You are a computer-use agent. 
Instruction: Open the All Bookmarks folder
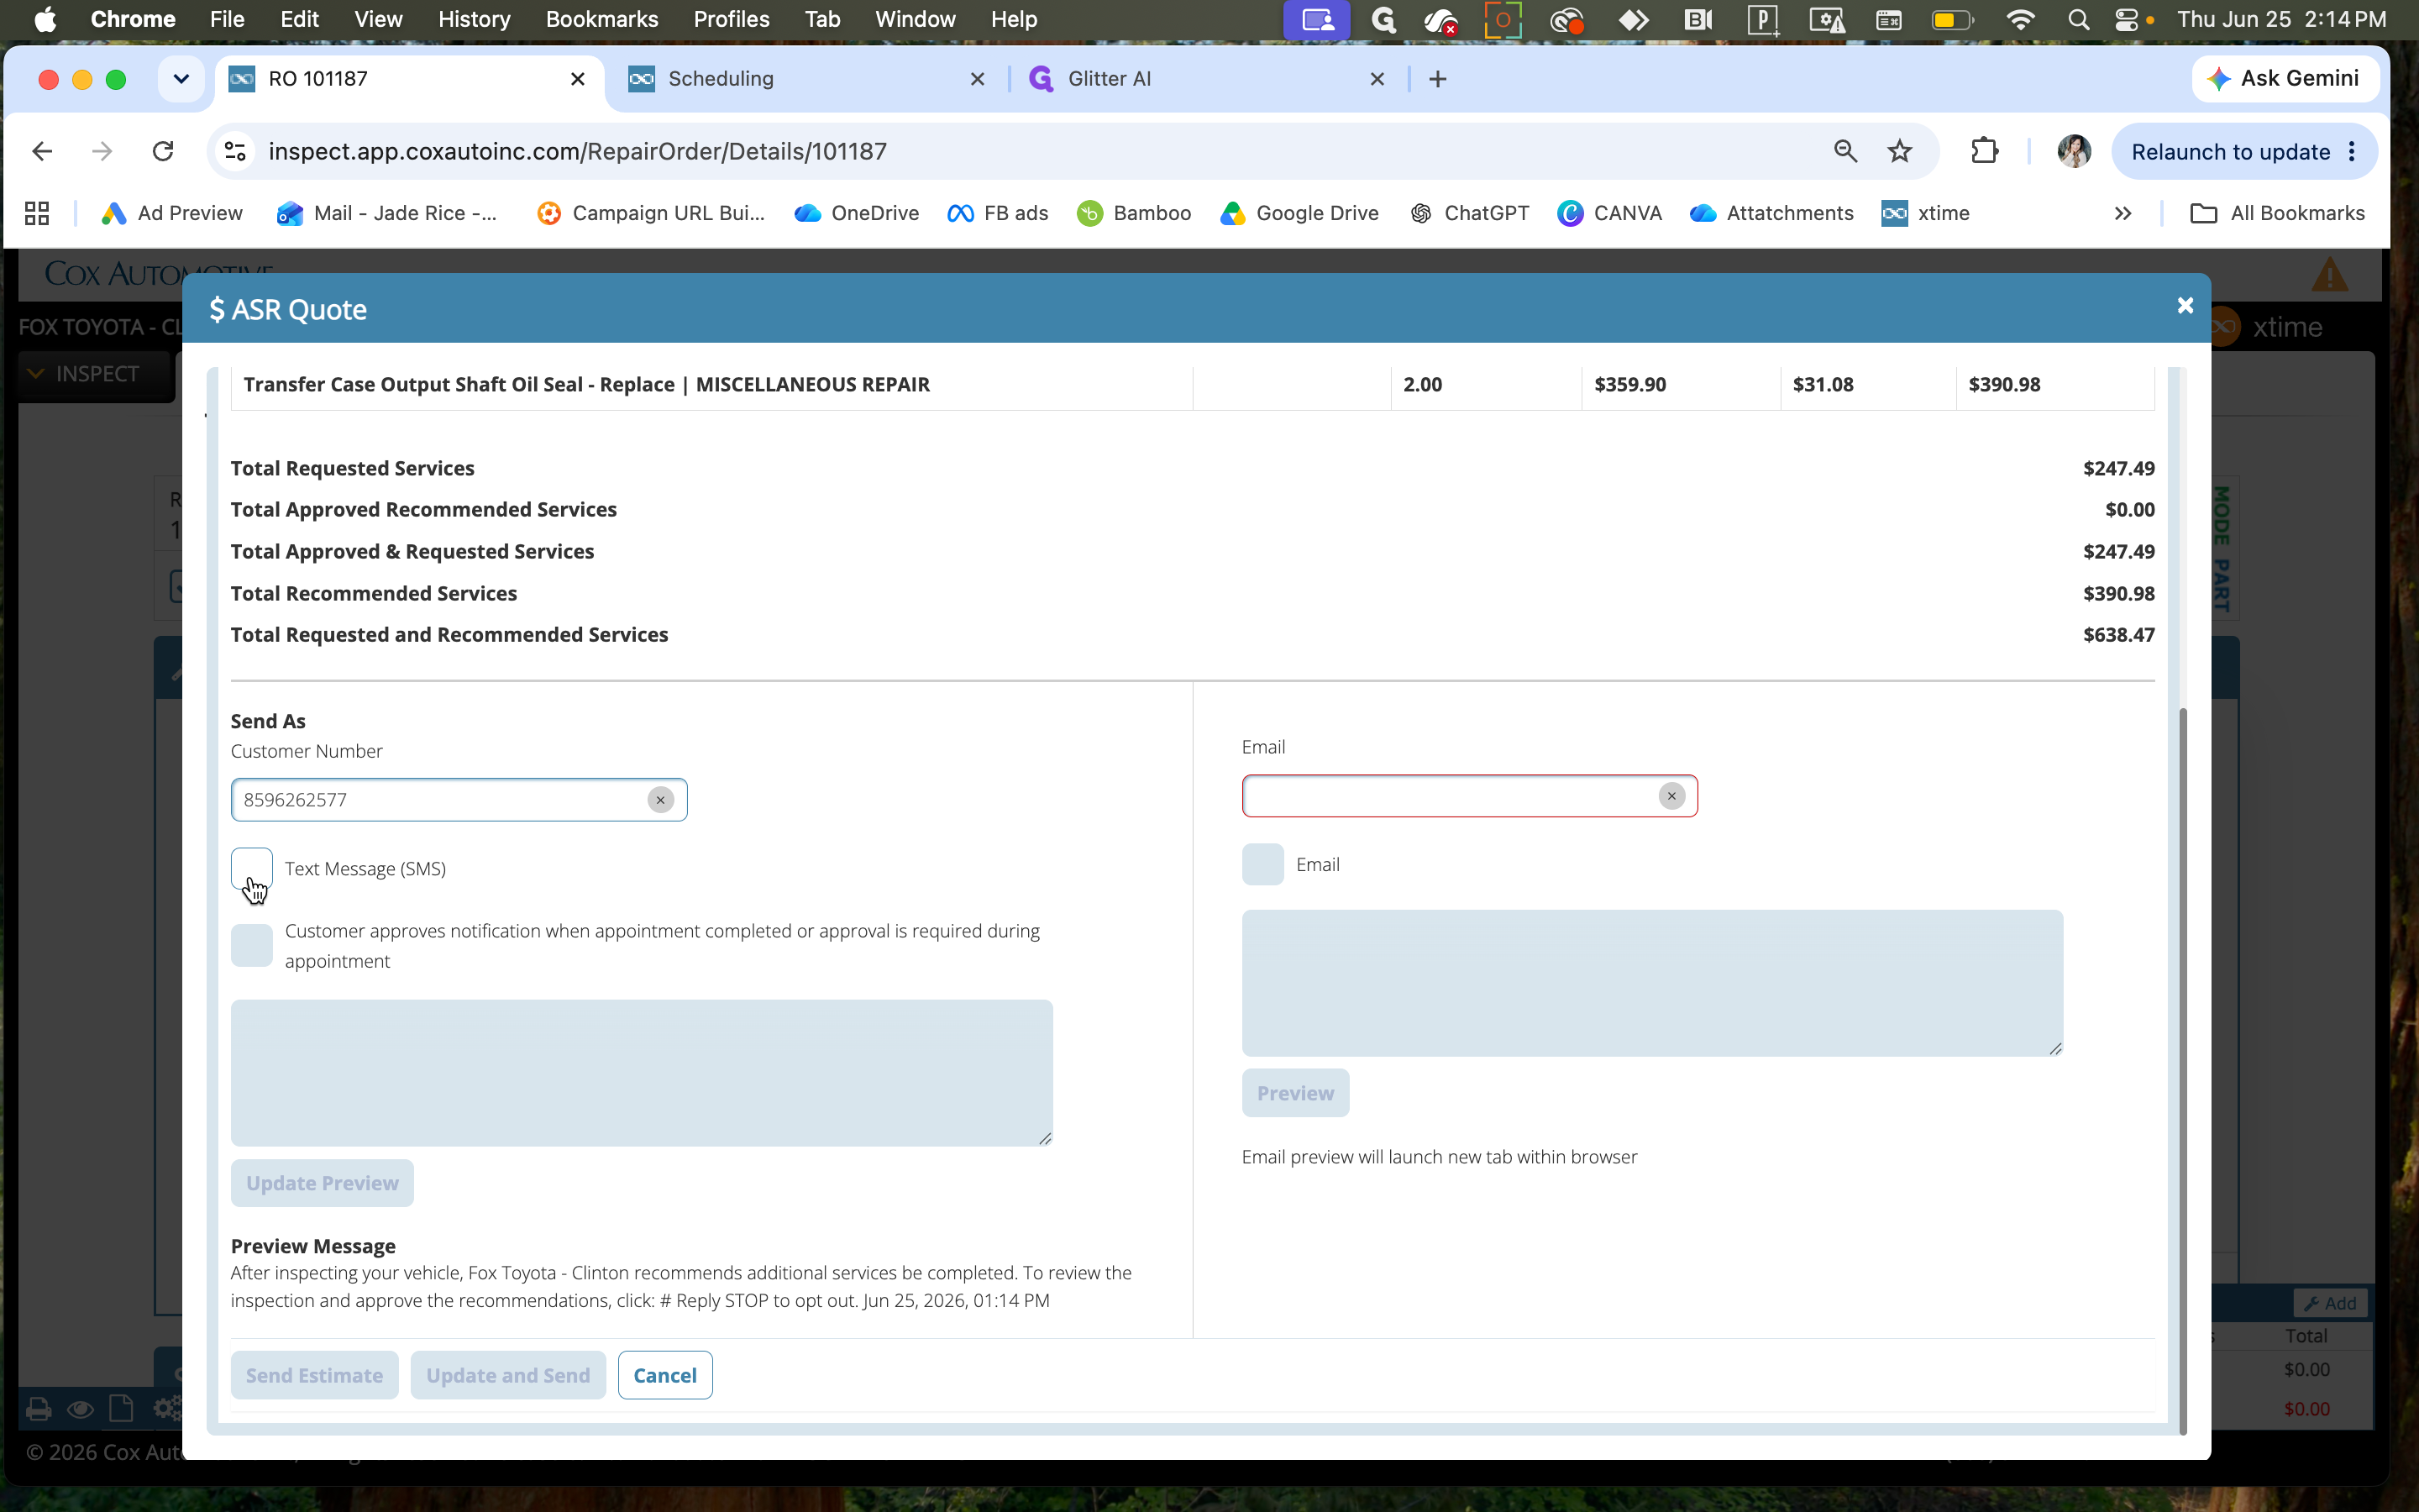[2277, 213]
